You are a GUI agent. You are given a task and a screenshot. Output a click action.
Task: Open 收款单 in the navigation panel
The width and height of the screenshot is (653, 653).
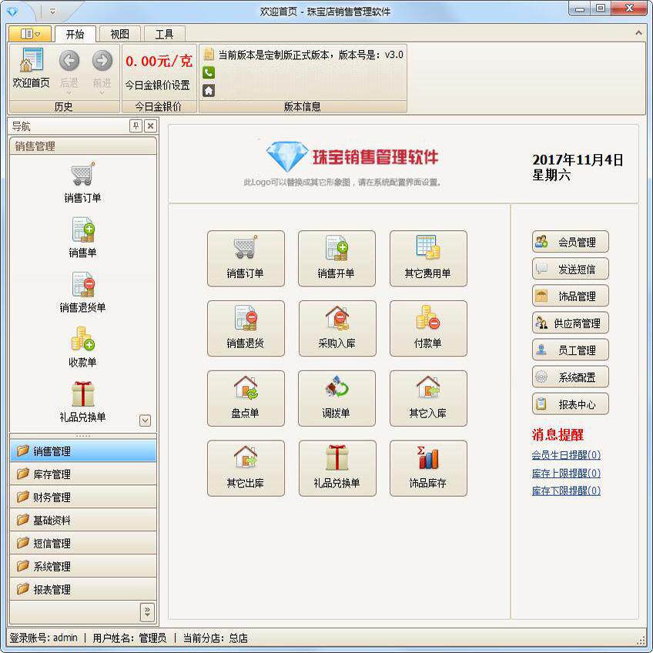point(82,347)
